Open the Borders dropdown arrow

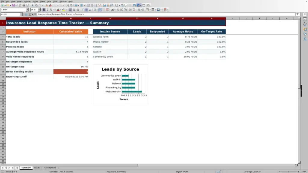tap(150, 10)
